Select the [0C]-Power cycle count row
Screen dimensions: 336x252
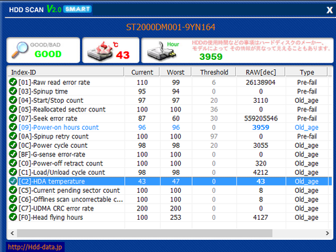[169, 145]
